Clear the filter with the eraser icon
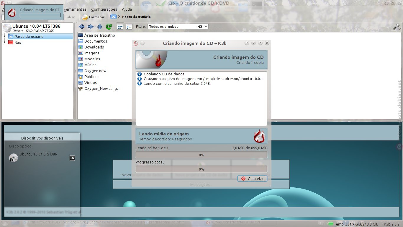The height and width of the screenshot is (227, 403). click(200, 26)
